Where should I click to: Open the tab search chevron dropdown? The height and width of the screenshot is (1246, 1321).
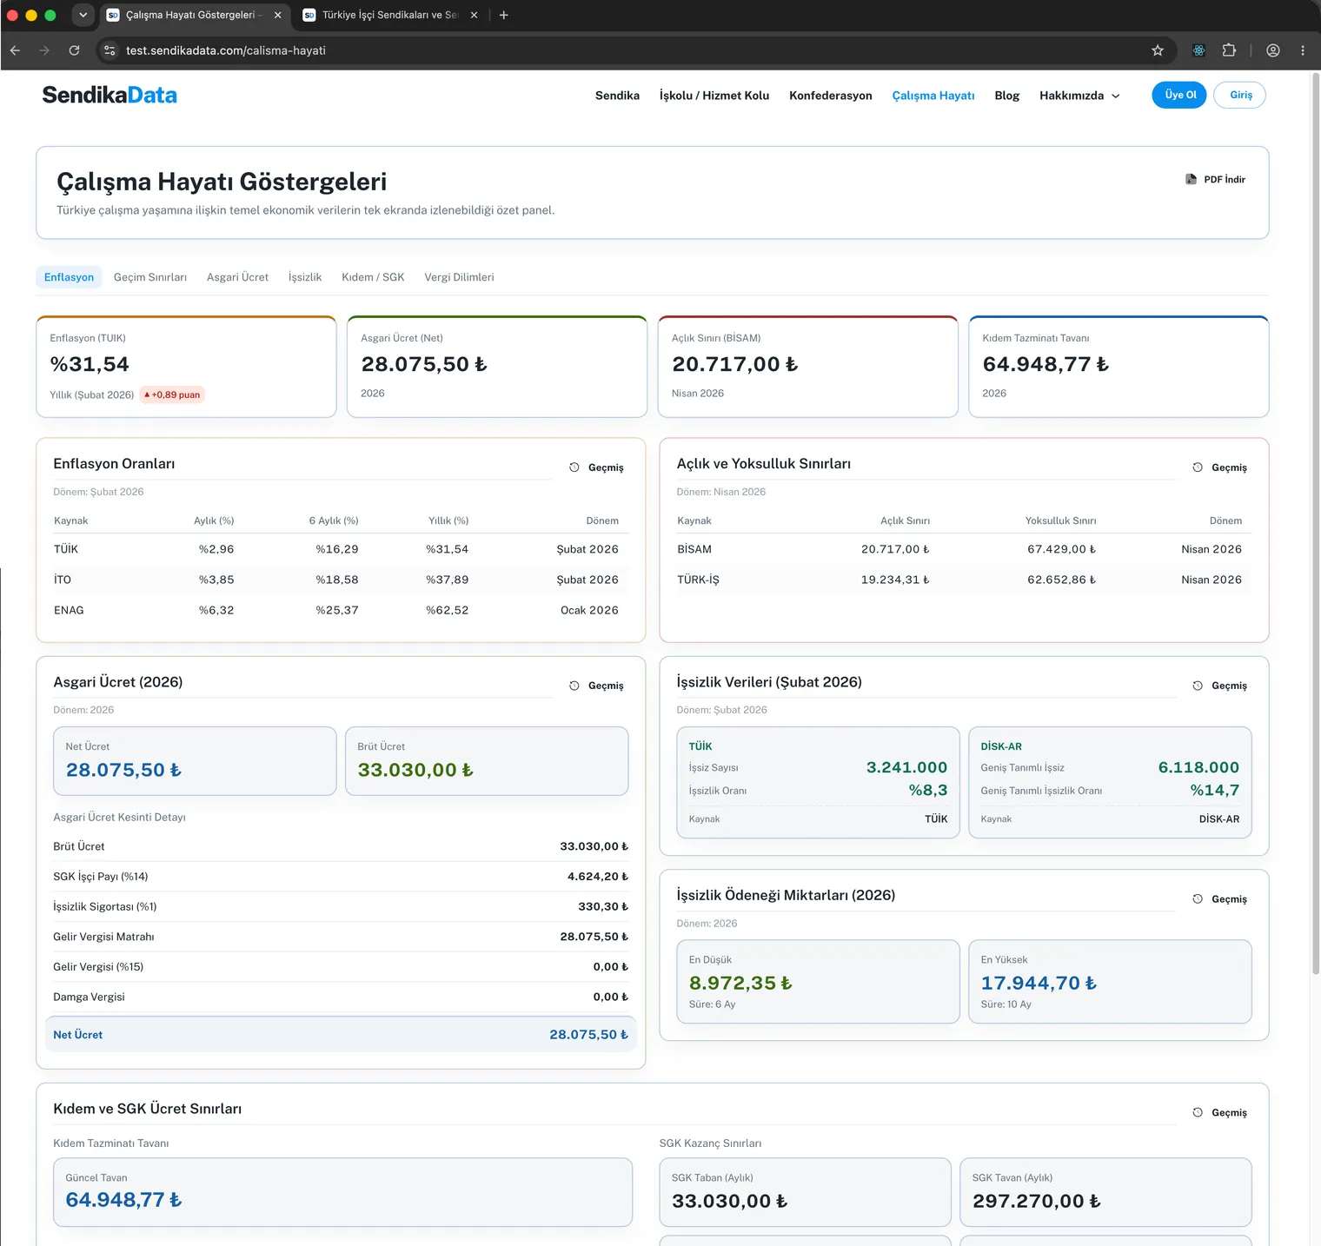point(83,15)
